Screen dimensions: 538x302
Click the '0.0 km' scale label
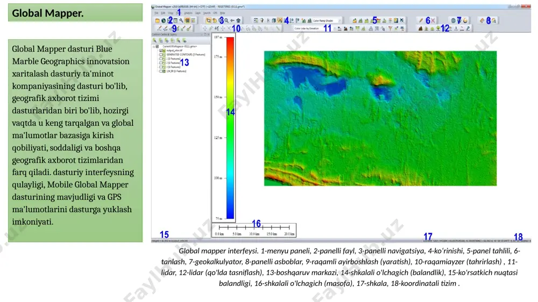[x=220, y=234]
